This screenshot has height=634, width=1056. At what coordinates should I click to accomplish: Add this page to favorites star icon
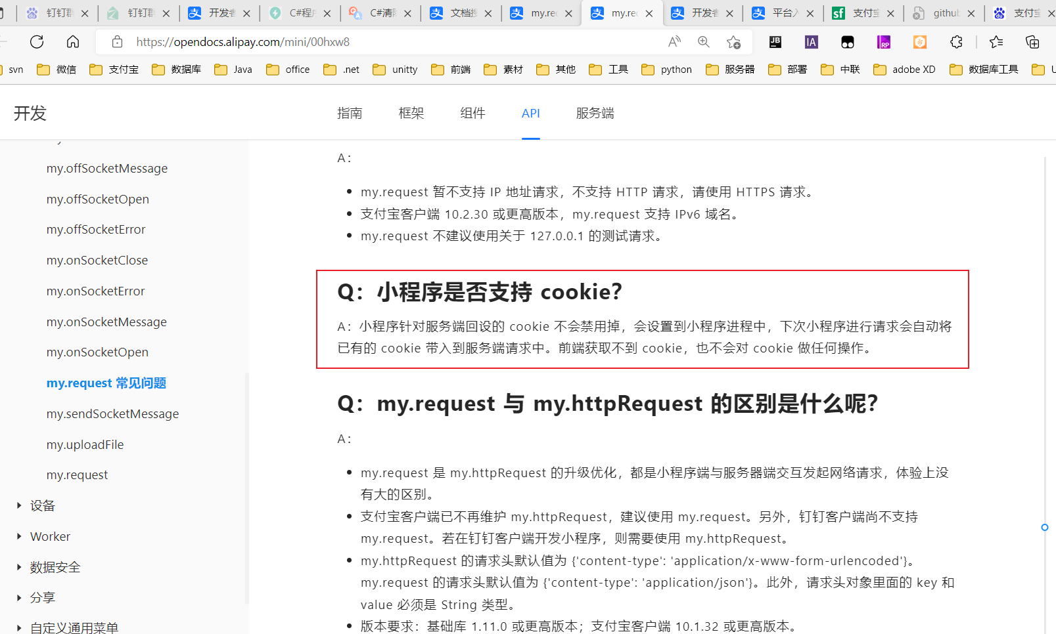(733, 42)
